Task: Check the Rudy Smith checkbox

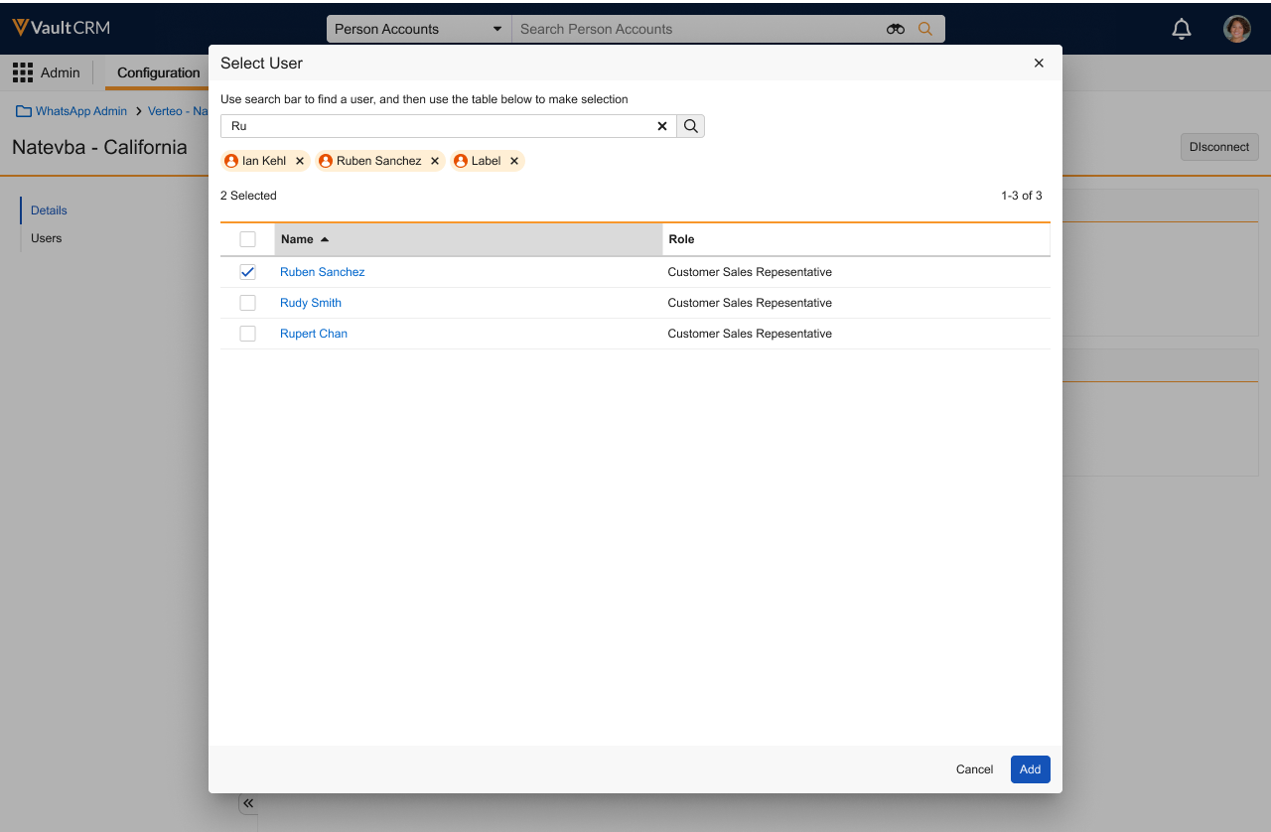Action: pos(248,303)
